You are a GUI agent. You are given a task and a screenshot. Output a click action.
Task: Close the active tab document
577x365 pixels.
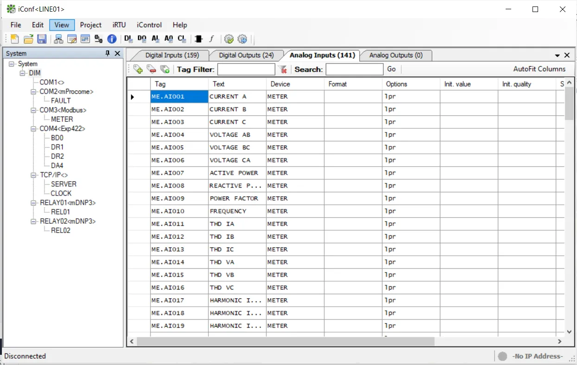[567, 55]
